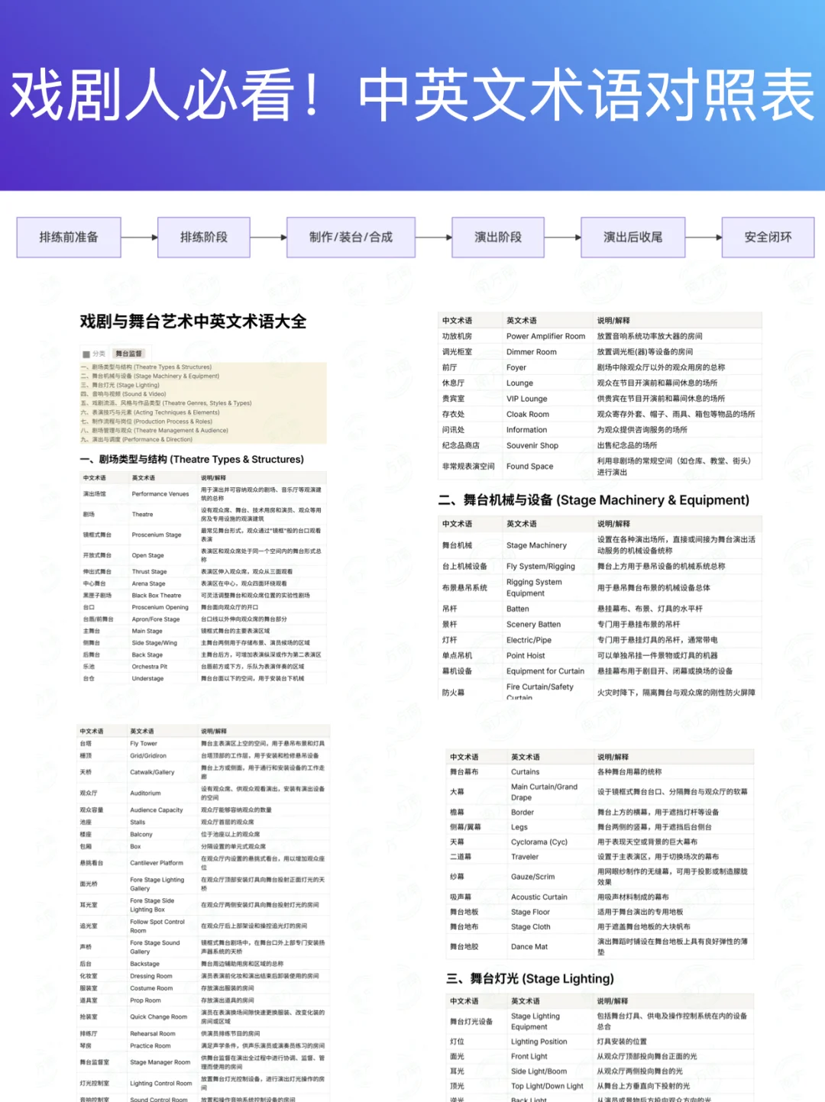Select the Electric/Pipe cell
Viewport: 825px width, 1102px height.
coord(529,640)
